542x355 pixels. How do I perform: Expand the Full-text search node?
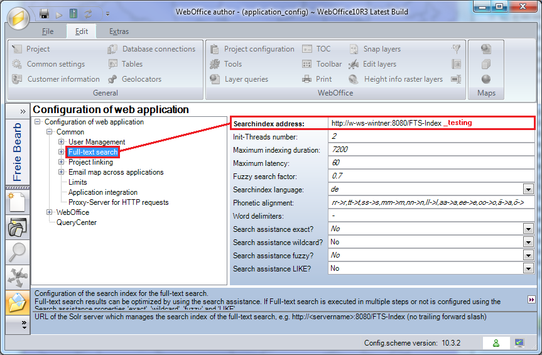click(61, 152)
